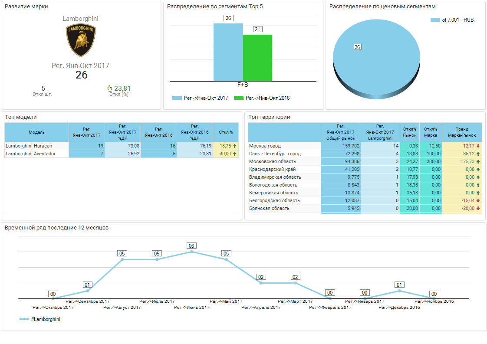Click the Топ территории panel title

[269, 117]
